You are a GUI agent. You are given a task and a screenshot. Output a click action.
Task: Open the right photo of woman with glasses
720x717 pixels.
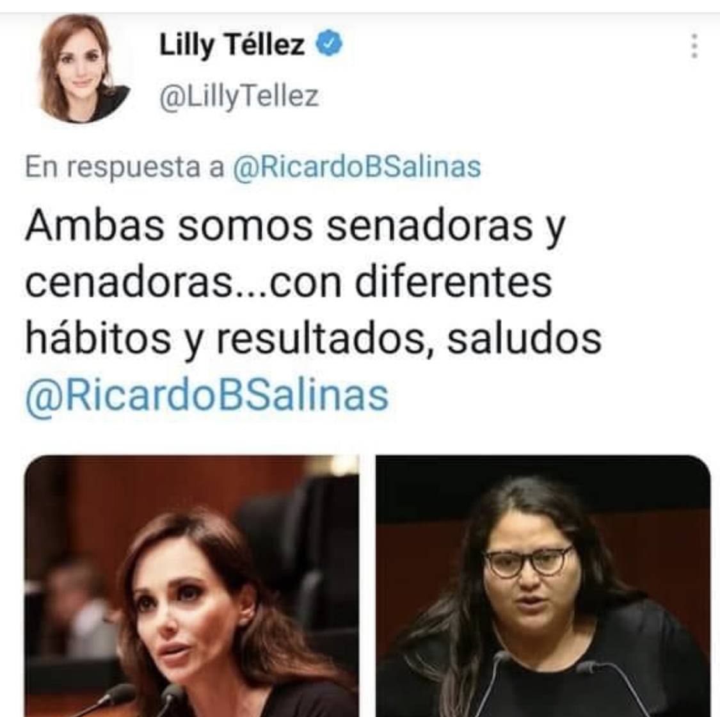click(x=543, y=586)
